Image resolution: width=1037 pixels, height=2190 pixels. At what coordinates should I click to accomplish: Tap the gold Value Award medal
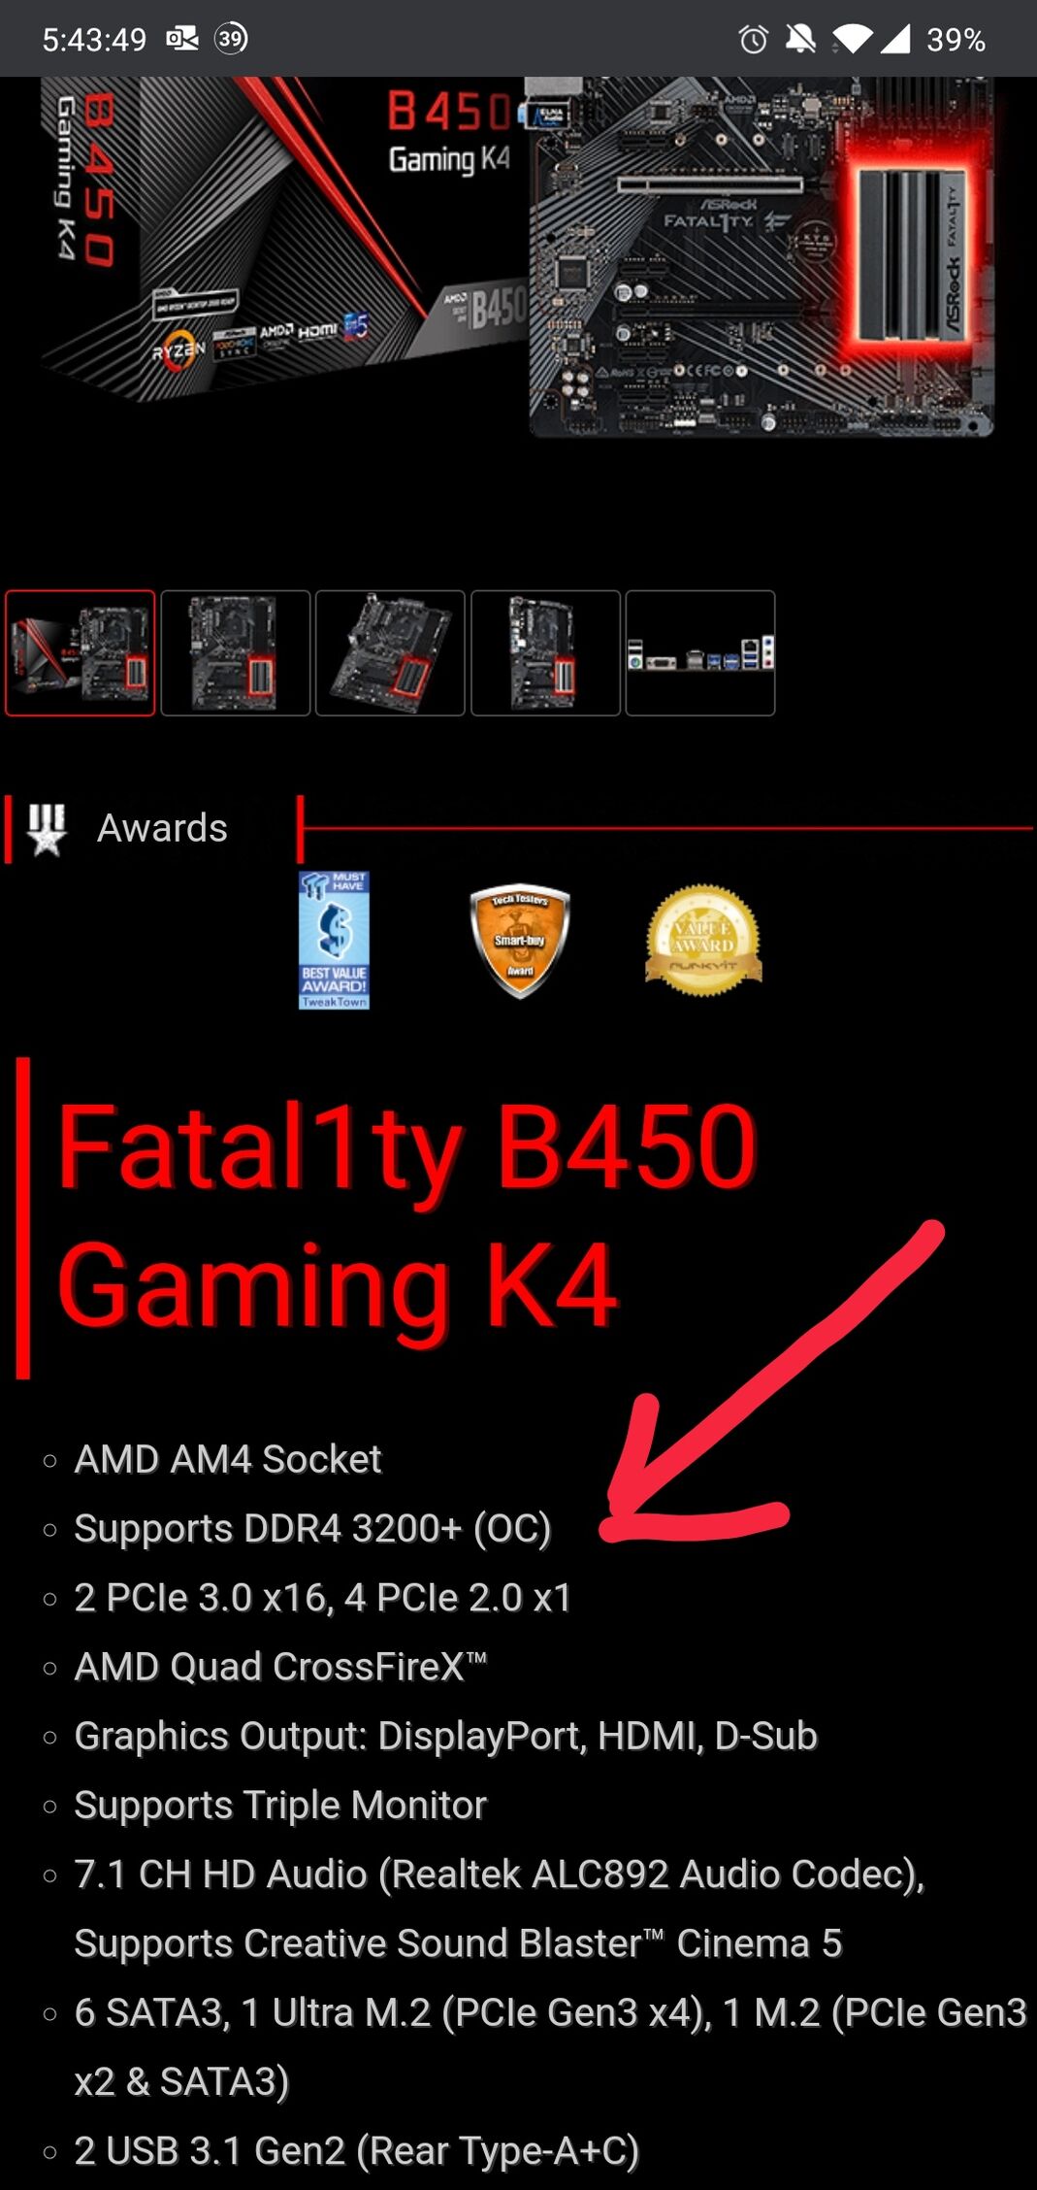[703, 940]
